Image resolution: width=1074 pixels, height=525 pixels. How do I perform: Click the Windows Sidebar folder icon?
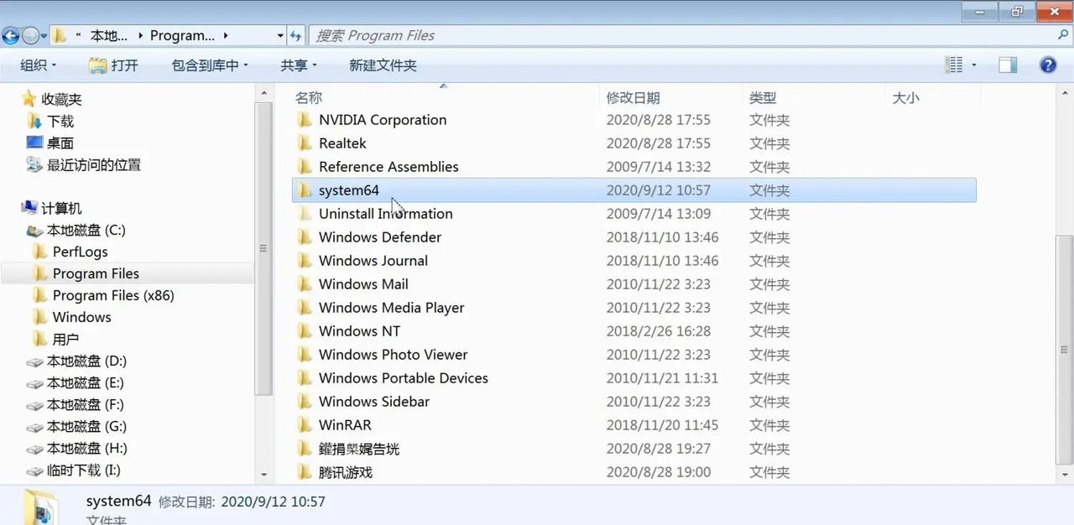pyautogui.click(x=305, y=402)
